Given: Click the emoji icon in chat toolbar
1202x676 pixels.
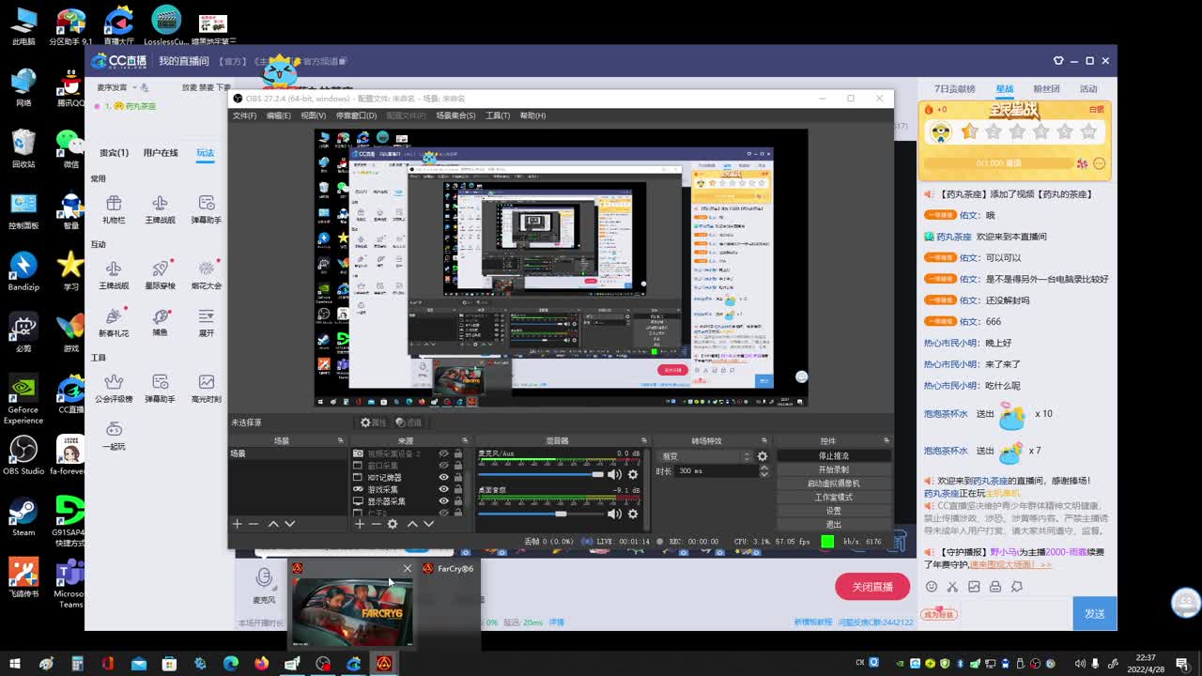Looking at the screenshot, I should click(x=932, y=587).
